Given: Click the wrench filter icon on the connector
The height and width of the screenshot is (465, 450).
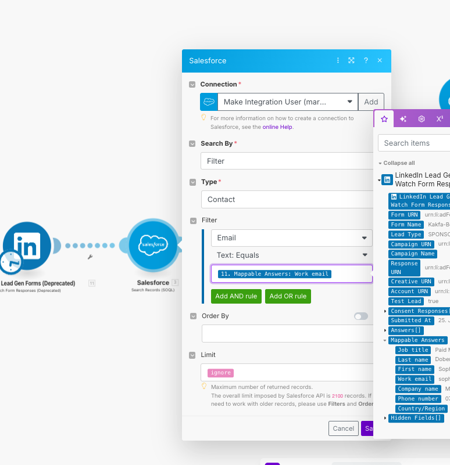Looking at the screenshot, I should coord(90,257).
